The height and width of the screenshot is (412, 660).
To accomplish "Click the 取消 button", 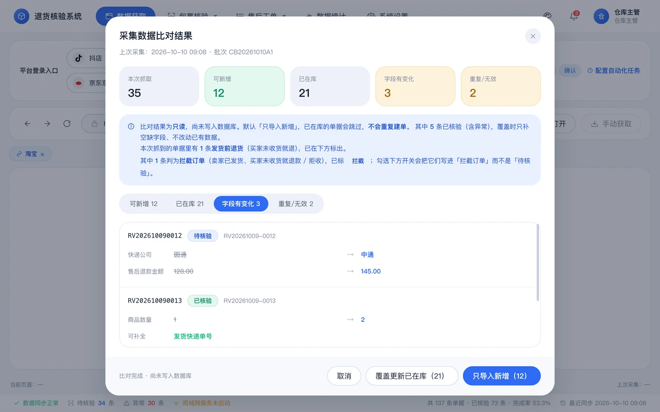I will pyautogui.click(x=344, y=376).
